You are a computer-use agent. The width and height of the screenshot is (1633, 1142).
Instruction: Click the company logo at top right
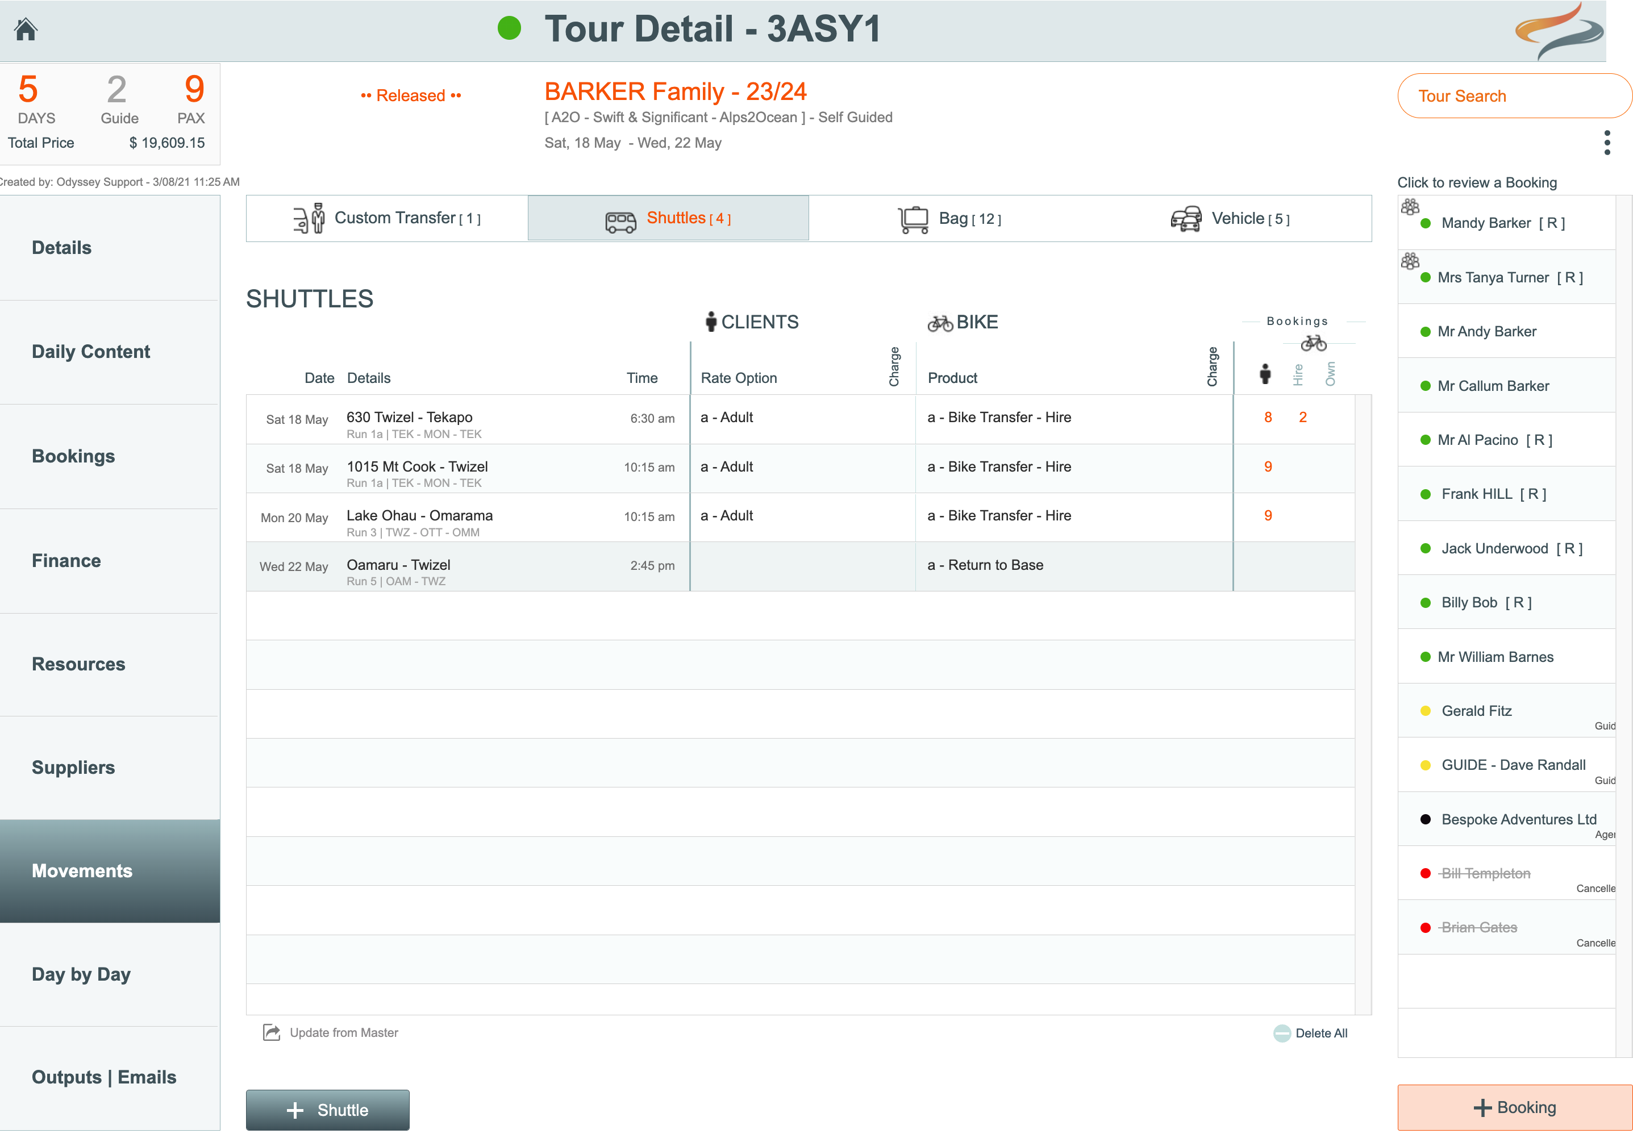tap(1559, 31)
